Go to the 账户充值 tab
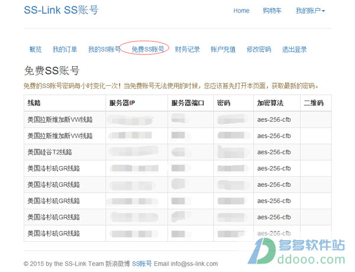 pyautogui.click(x=223, y=49)
